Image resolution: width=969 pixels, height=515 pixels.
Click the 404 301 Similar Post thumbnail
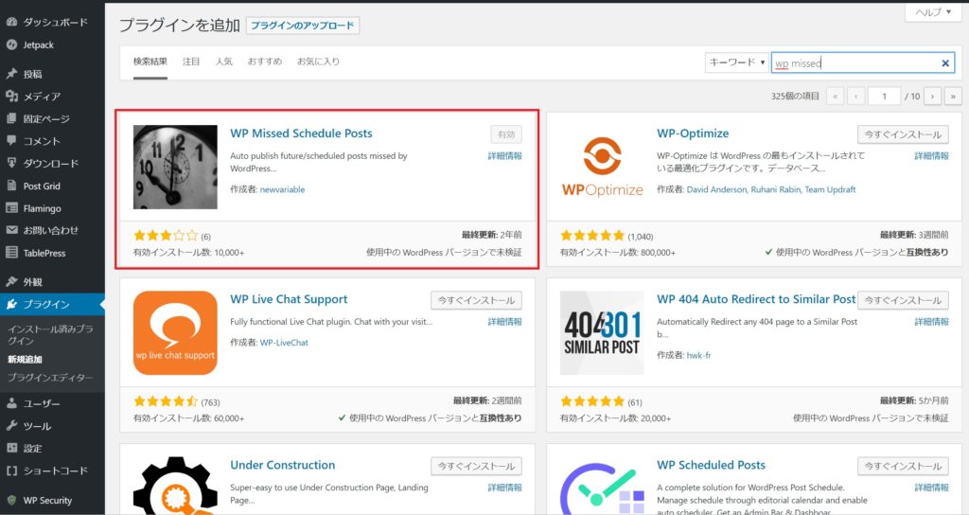(x=602, y=332)
